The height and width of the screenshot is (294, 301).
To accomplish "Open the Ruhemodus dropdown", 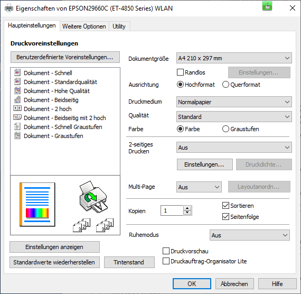I will coord(250,235).
